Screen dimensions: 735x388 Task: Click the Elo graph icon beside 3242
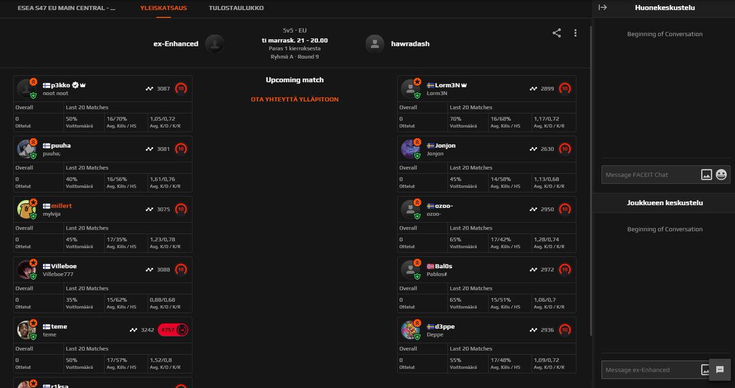tap(133, 330)
